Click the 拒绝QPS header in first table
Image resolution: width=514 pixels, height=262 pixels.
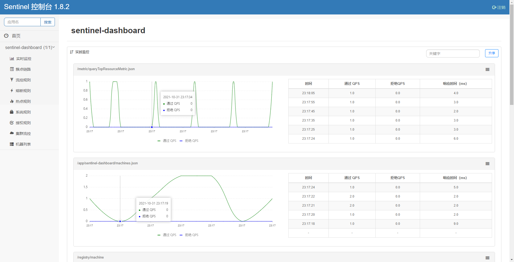[398, 84]
